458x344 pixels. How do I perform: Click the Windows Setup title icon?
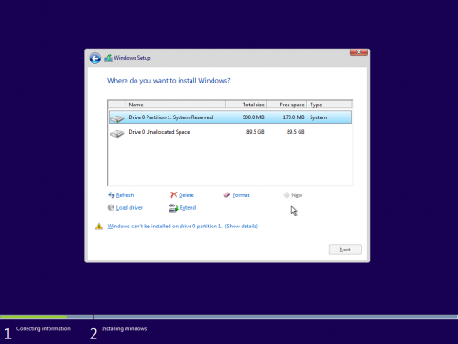pyautogui.click(x=108, y=58)
